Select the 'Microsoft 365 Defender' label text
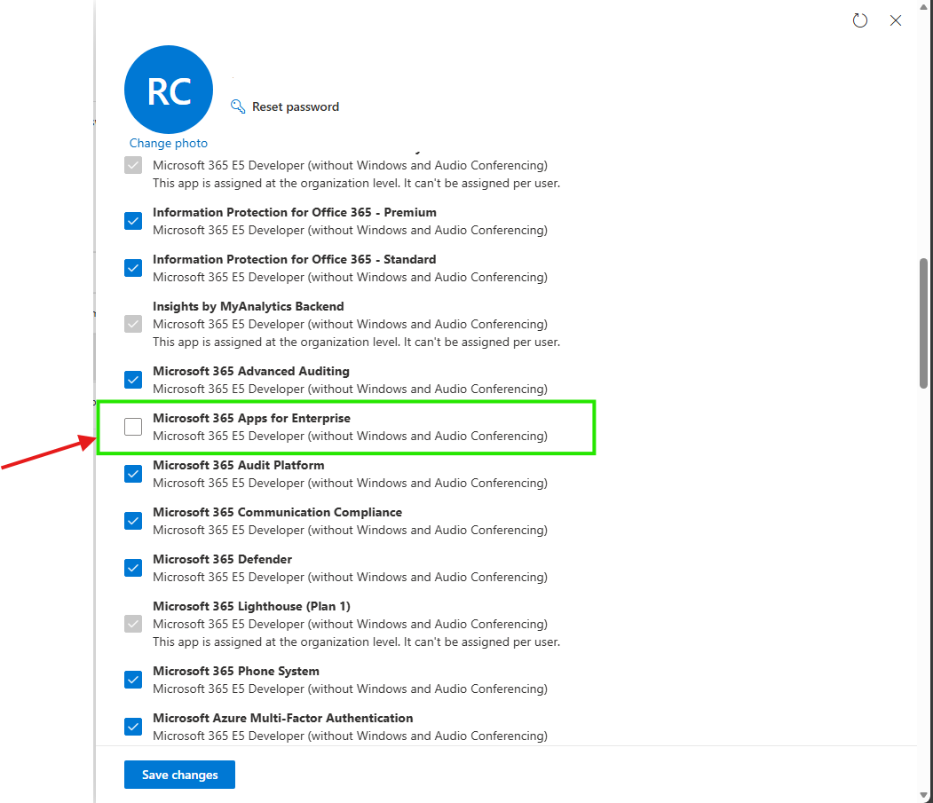 223,559
